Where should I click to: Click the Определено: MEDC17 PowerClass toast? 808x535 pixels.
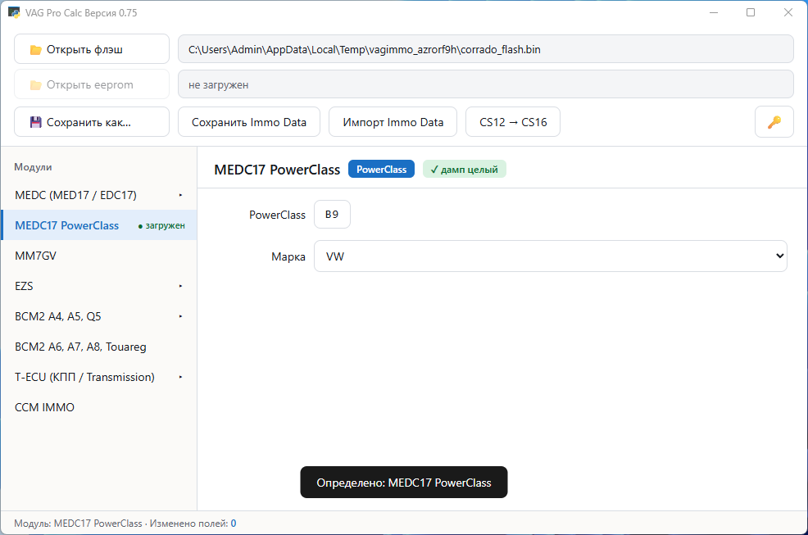404,483
